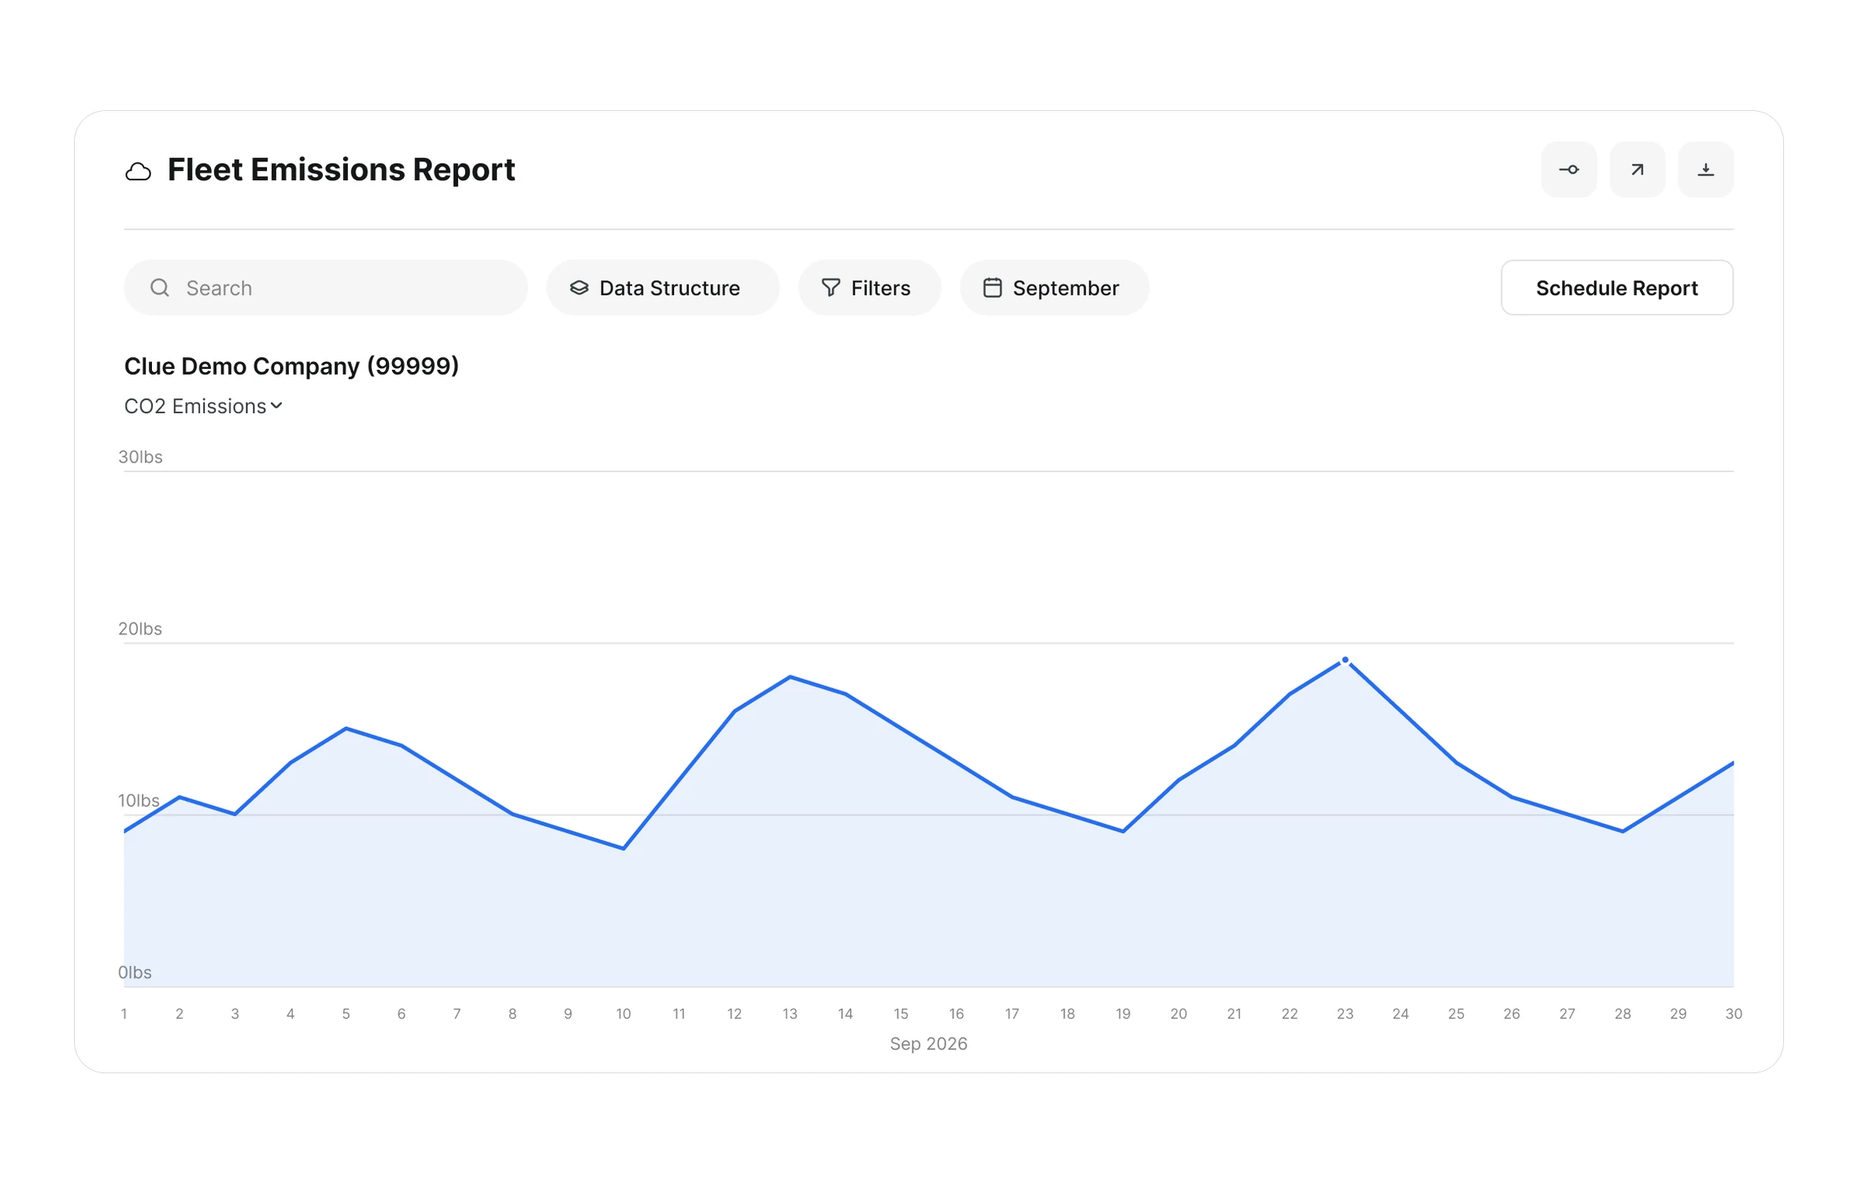The height and width of the screenshot is (1196, 1858).
Task: Focus the Search input field
Action: 325,288
